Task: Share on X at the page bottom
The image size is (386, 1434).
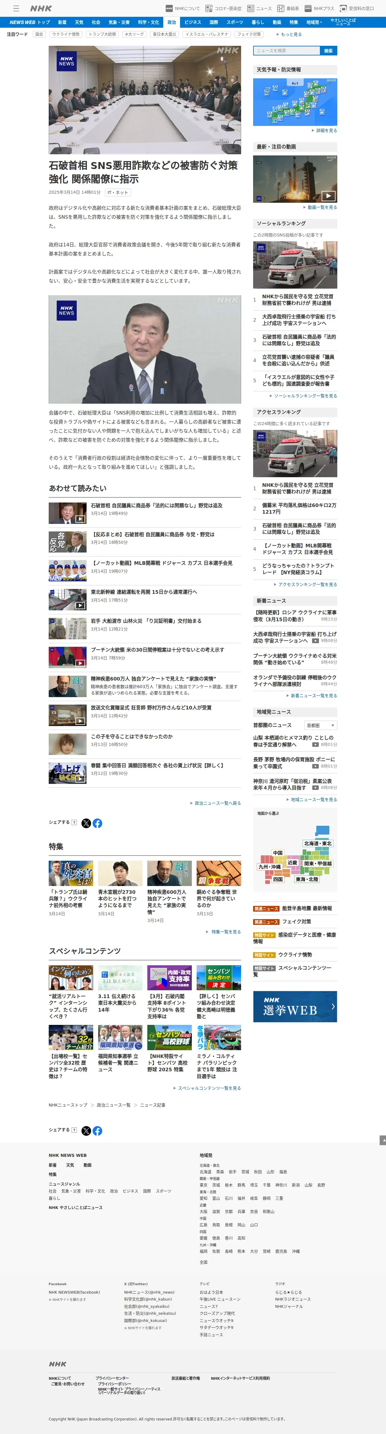Action: pos(86,1131)
